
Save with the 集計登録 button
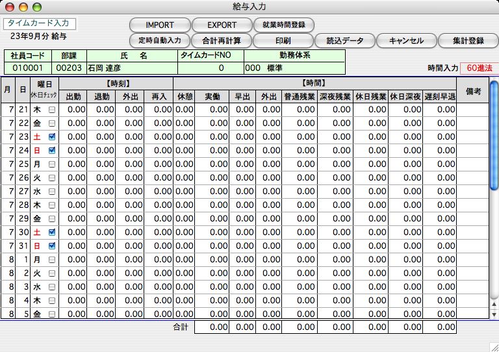pyautogui.click(x=469, y=40)
